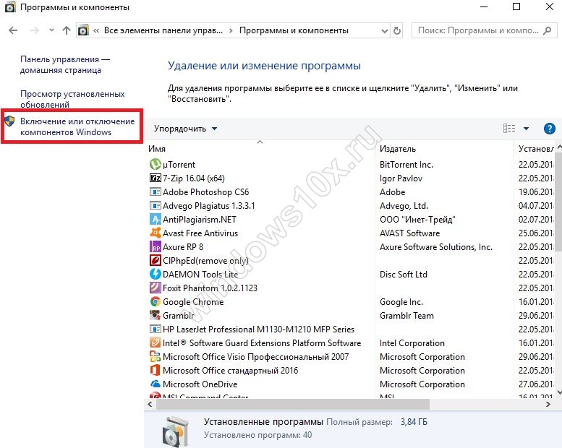Click the Axure RP 8 icon

click(x=155, y=246)
